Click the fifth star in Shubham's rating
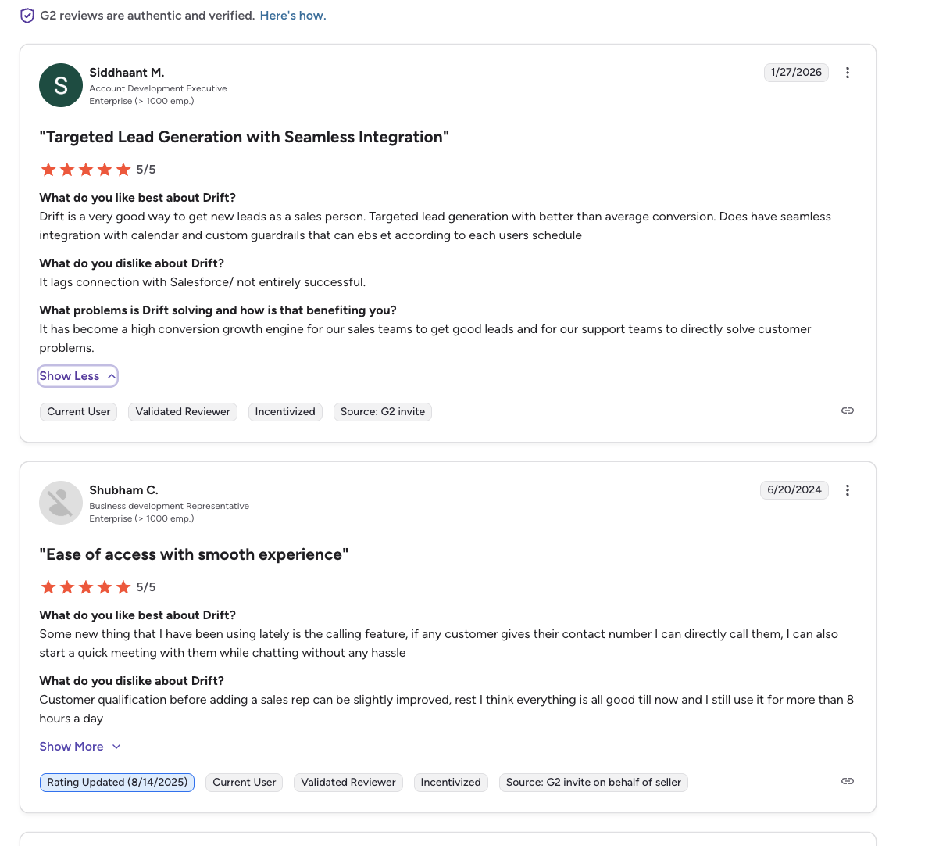The image size is (939, 846). (x=123, y=586)
